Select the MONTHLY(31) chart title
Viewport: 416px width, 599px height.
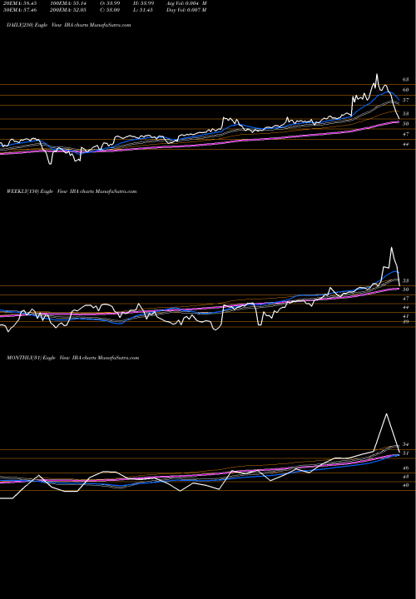(72, 358)
